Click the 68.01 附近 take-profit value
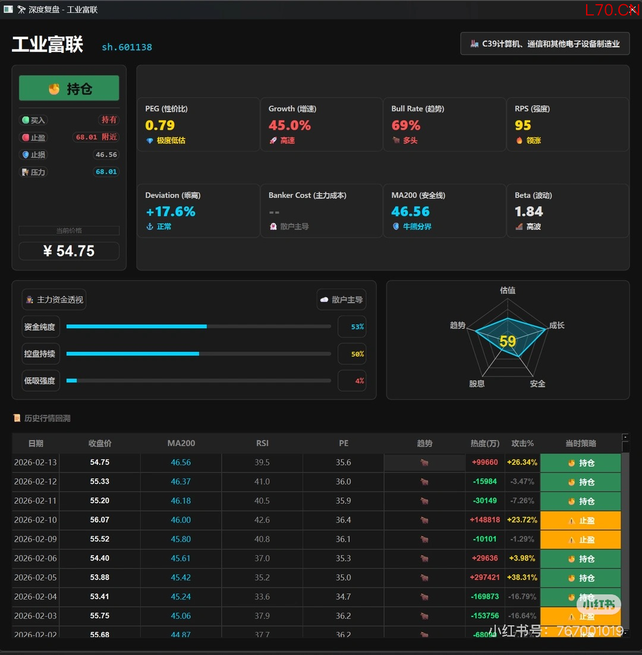 tap(96, 137)
